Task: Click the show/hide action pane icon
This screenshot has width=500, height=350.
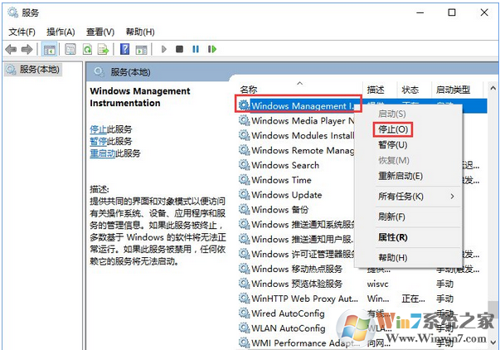Action: pos(141,50)
